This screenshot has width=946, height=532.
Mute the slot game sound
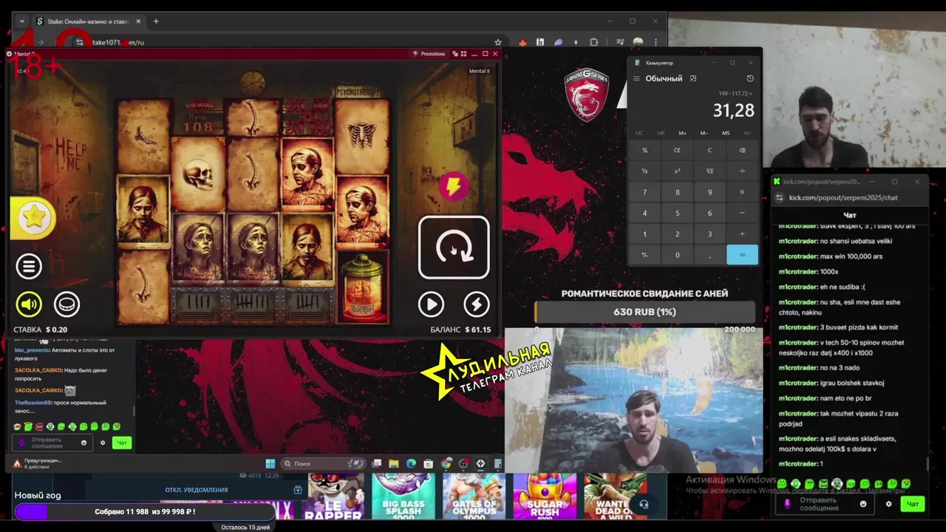[29, 304]
